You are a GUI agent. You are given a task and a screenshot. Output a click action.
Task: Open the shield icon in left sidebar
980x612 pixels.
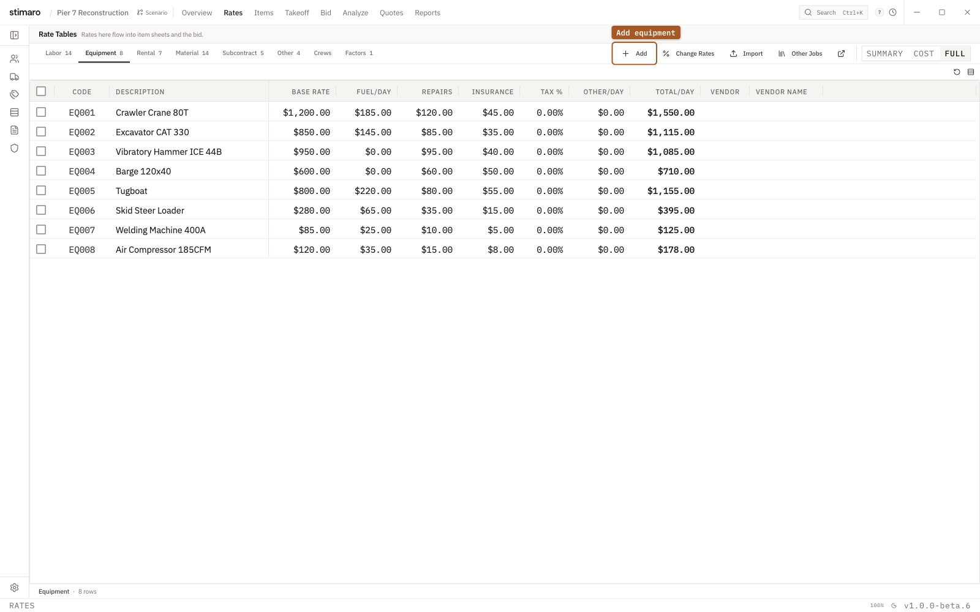click(14, 147)
